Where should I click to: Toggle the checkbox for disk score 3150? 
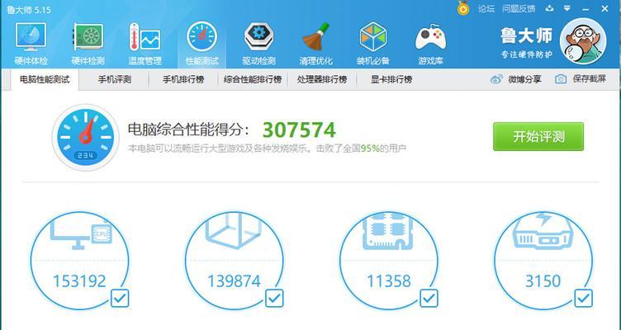pyautogui.click(x=583, y=299)
